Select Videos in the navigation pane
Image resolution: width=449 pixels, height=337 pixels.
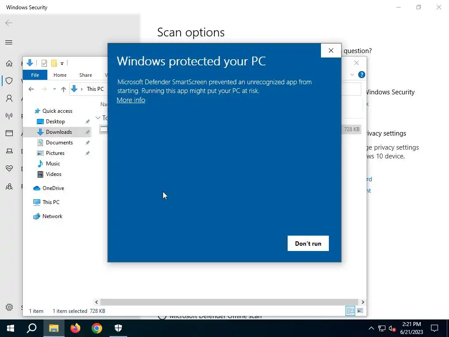pyautogui.click(x=53, y=174)
